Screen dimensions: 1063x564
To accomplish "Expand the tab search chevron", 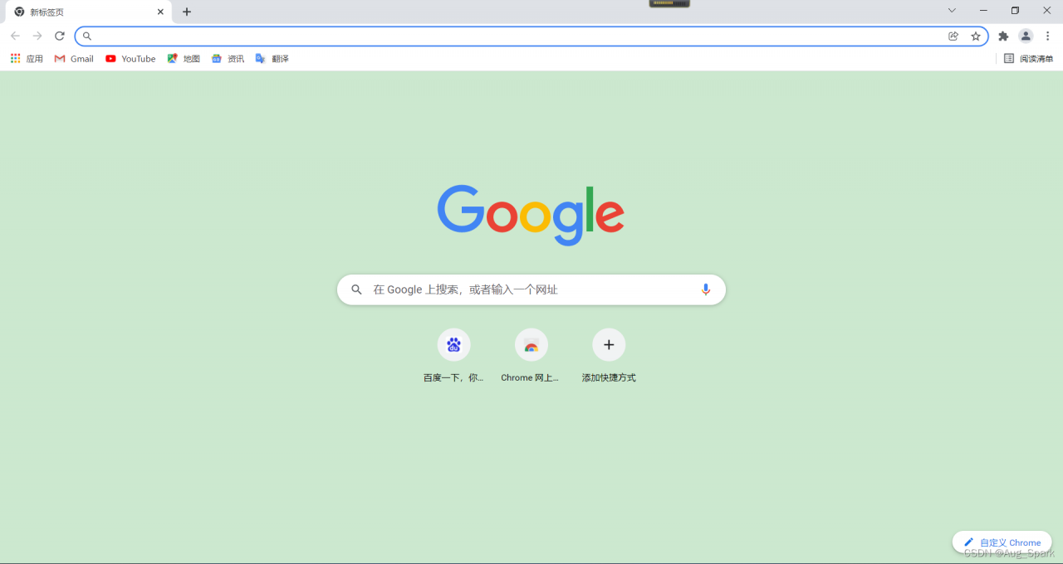I will click(x=952, y=11).
